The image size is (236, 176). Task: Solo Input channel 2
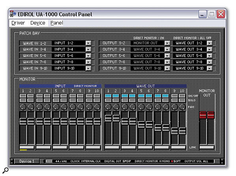click(x=30, y=100)
